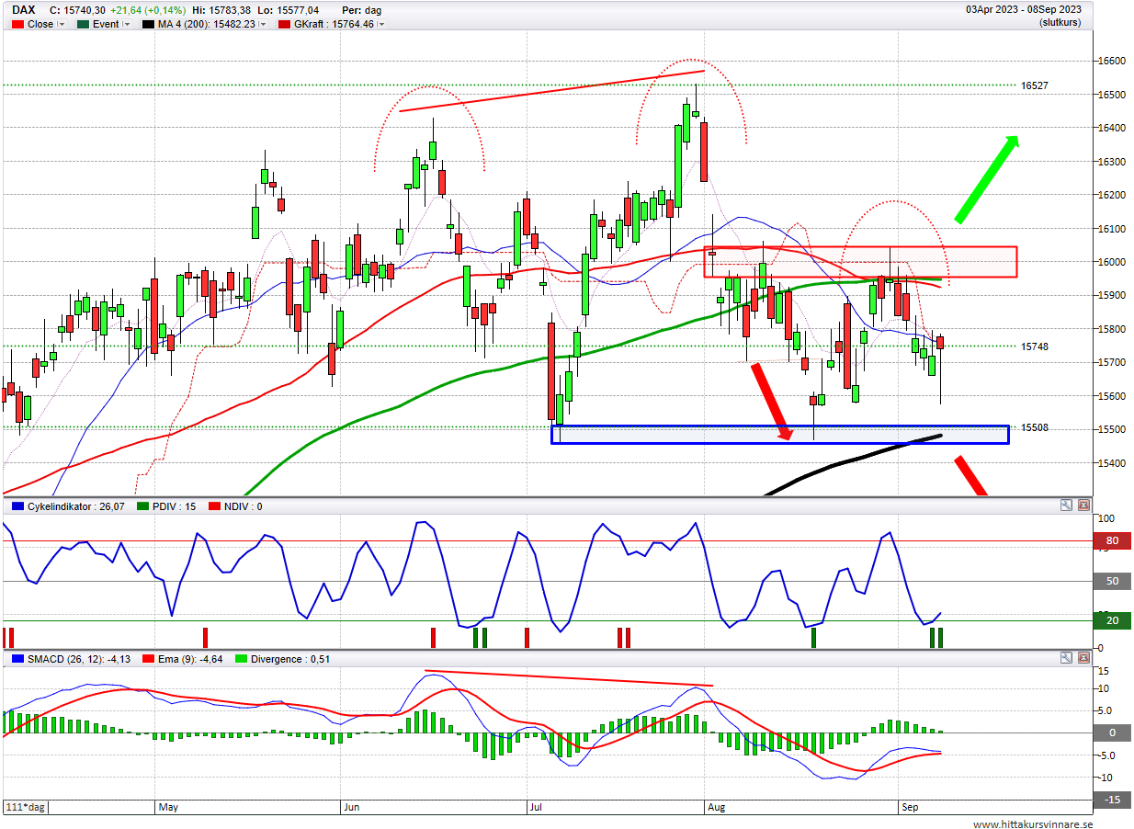Click the Aug label on time axis
Viewport: 1134px width, 829px height.
tap(717, 808)
